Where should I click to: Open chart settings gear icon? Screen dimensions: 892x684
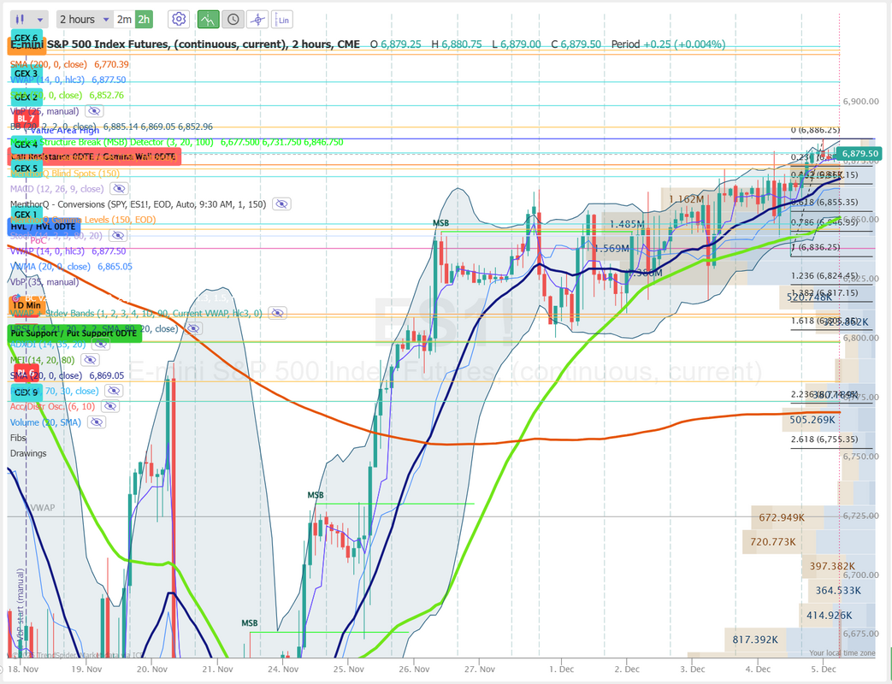(179, 19)
